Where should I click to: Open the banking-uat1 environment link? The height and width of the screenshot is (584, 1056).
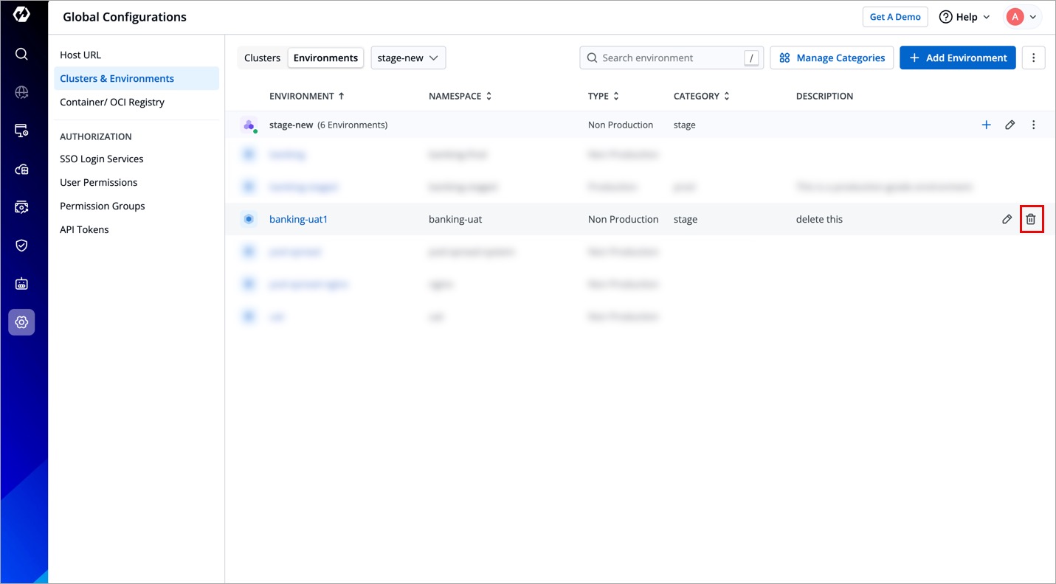click(x=298, y=219)
